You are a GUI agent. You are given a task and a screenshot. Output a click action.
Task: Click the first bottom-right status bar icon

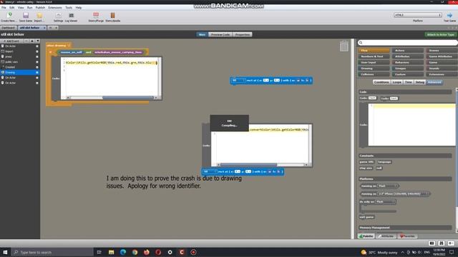coord(432,243)
